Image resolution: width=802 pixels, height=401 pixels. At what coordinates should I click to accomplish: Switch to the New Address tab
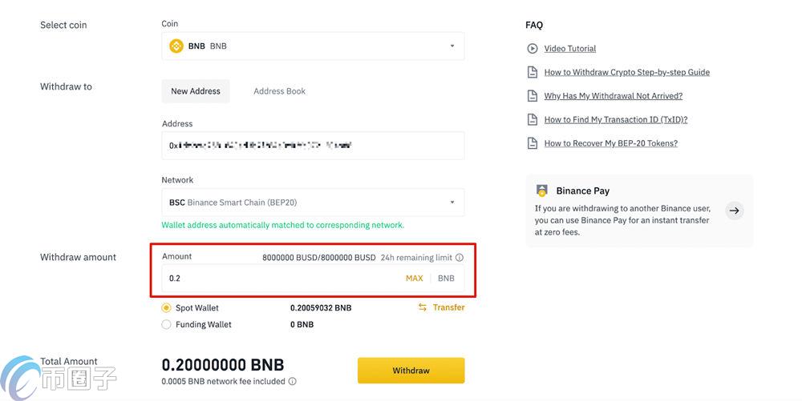click(196, 91)
